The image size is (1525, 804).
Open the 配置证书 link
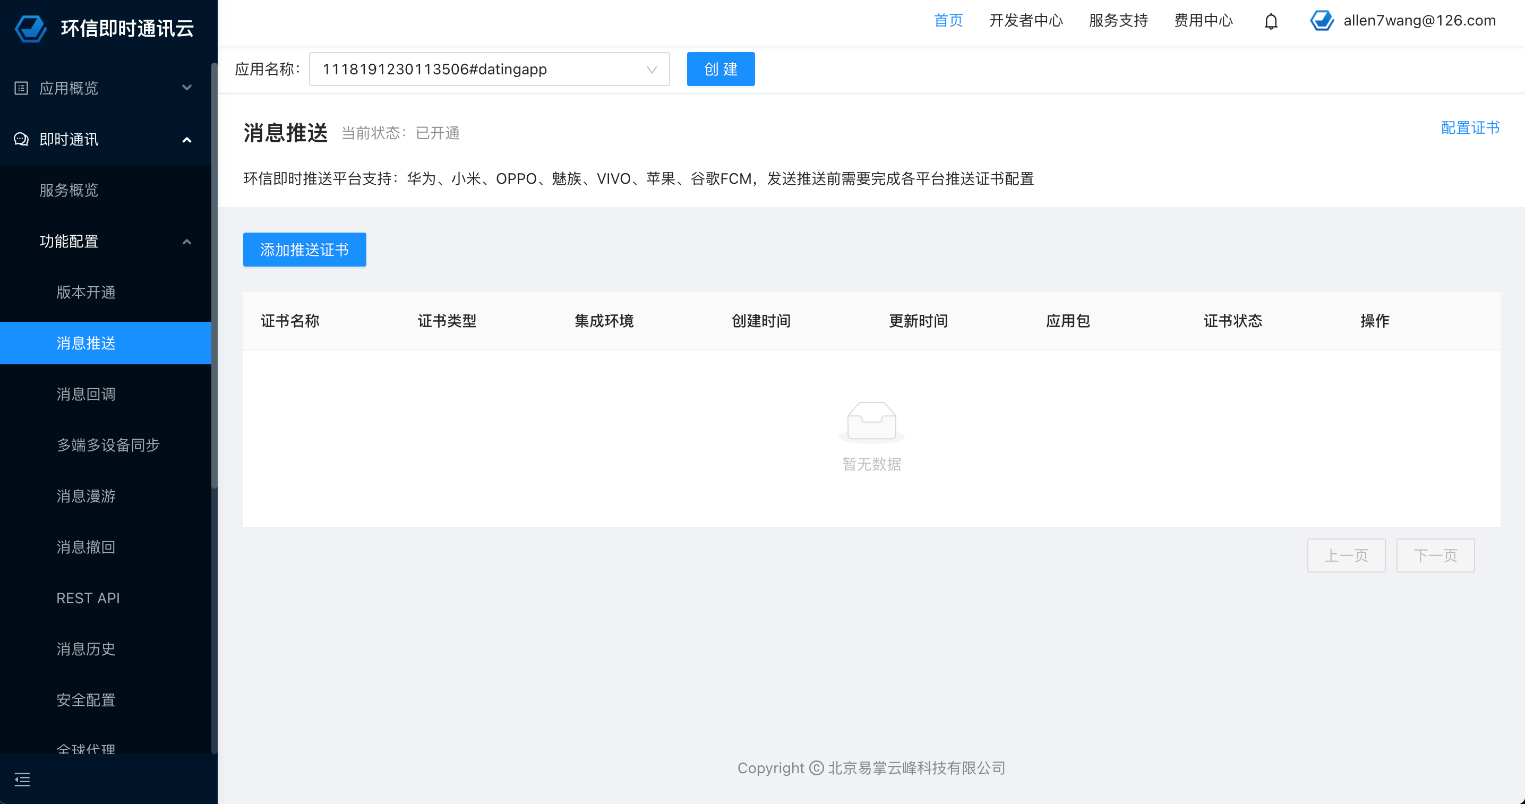1470,128
